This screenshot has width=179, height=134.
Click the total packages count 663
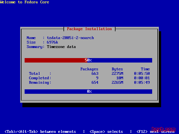pyautogui.click(x=95, y=74)
